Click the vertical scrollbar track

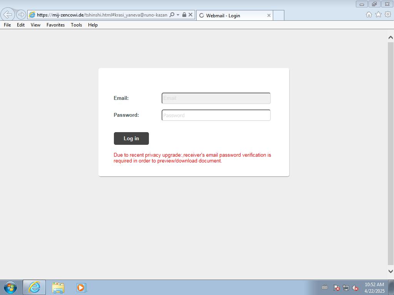pos(391,154)
